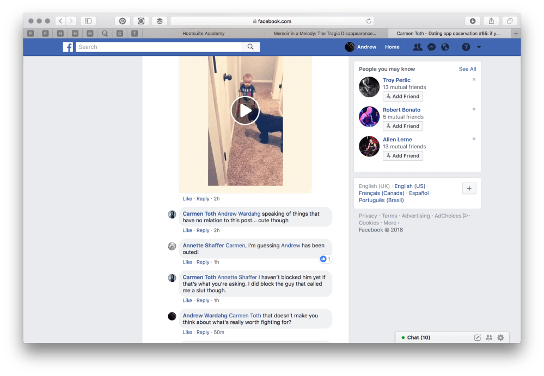
Task: Open the More footer dropdown
Action: coord(391,223)
